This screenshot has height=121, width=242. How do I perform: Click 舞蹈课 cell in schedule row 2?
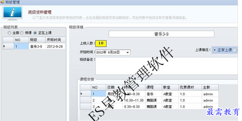[x=153, y=100]
